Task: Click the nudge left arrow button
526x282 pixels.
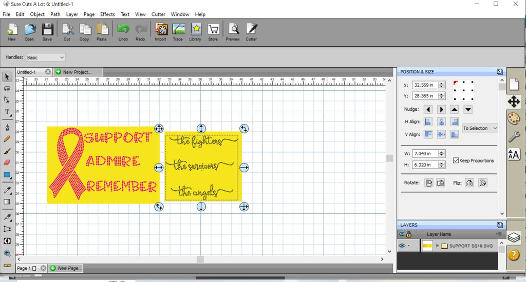Action: (x=428, y=109)
